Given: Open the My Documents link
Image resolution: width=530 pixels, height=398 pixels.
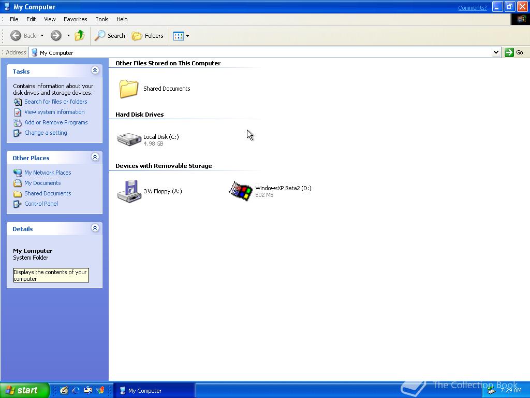Looking at the screenshot, I should coord(42,183).
